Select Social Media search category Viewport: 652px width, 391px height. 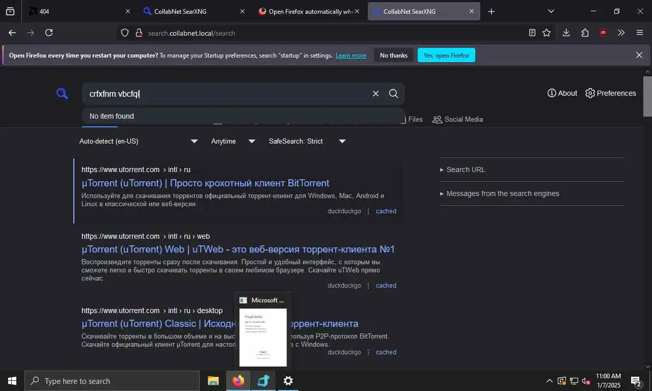tap(457, 119)
